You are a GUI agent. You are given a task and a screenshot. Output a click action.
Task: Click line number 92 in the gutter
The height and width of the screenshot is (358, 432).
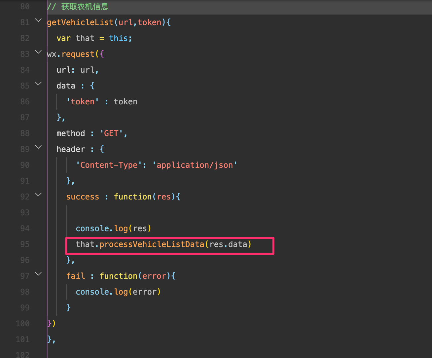25,197
